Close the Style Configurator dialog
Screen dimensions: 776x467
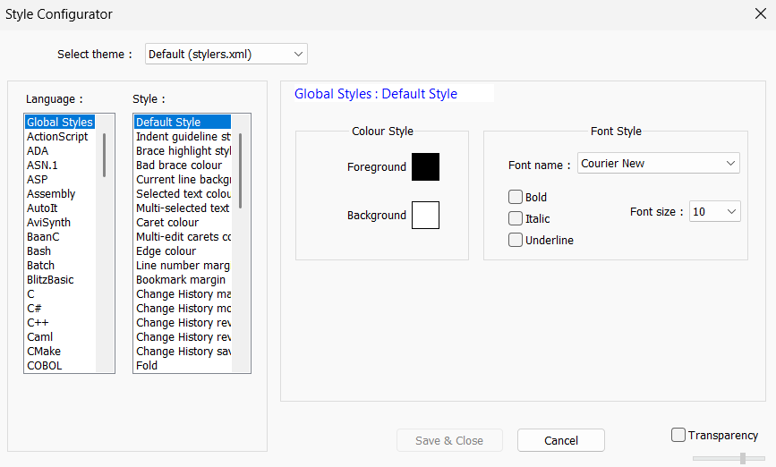pyautogui.click(x=760, y=14)
